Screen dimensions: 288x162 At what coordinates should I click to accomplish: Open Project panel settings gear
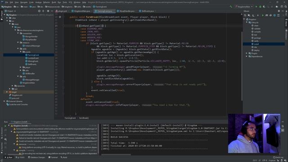click(x=48, y=11)
